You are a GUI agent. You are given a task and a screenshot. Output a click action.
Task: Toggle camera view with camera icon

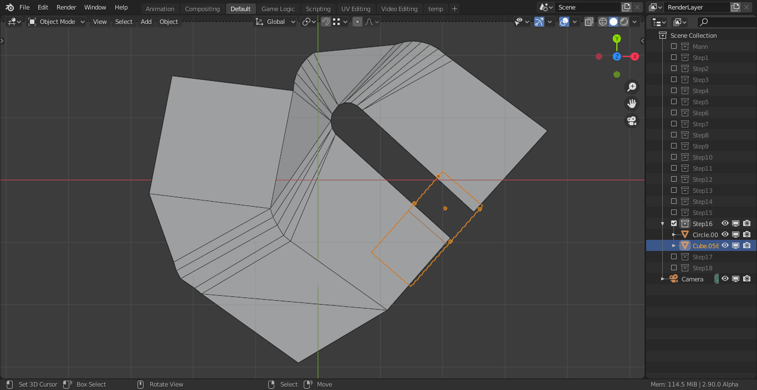click(632, 121)
